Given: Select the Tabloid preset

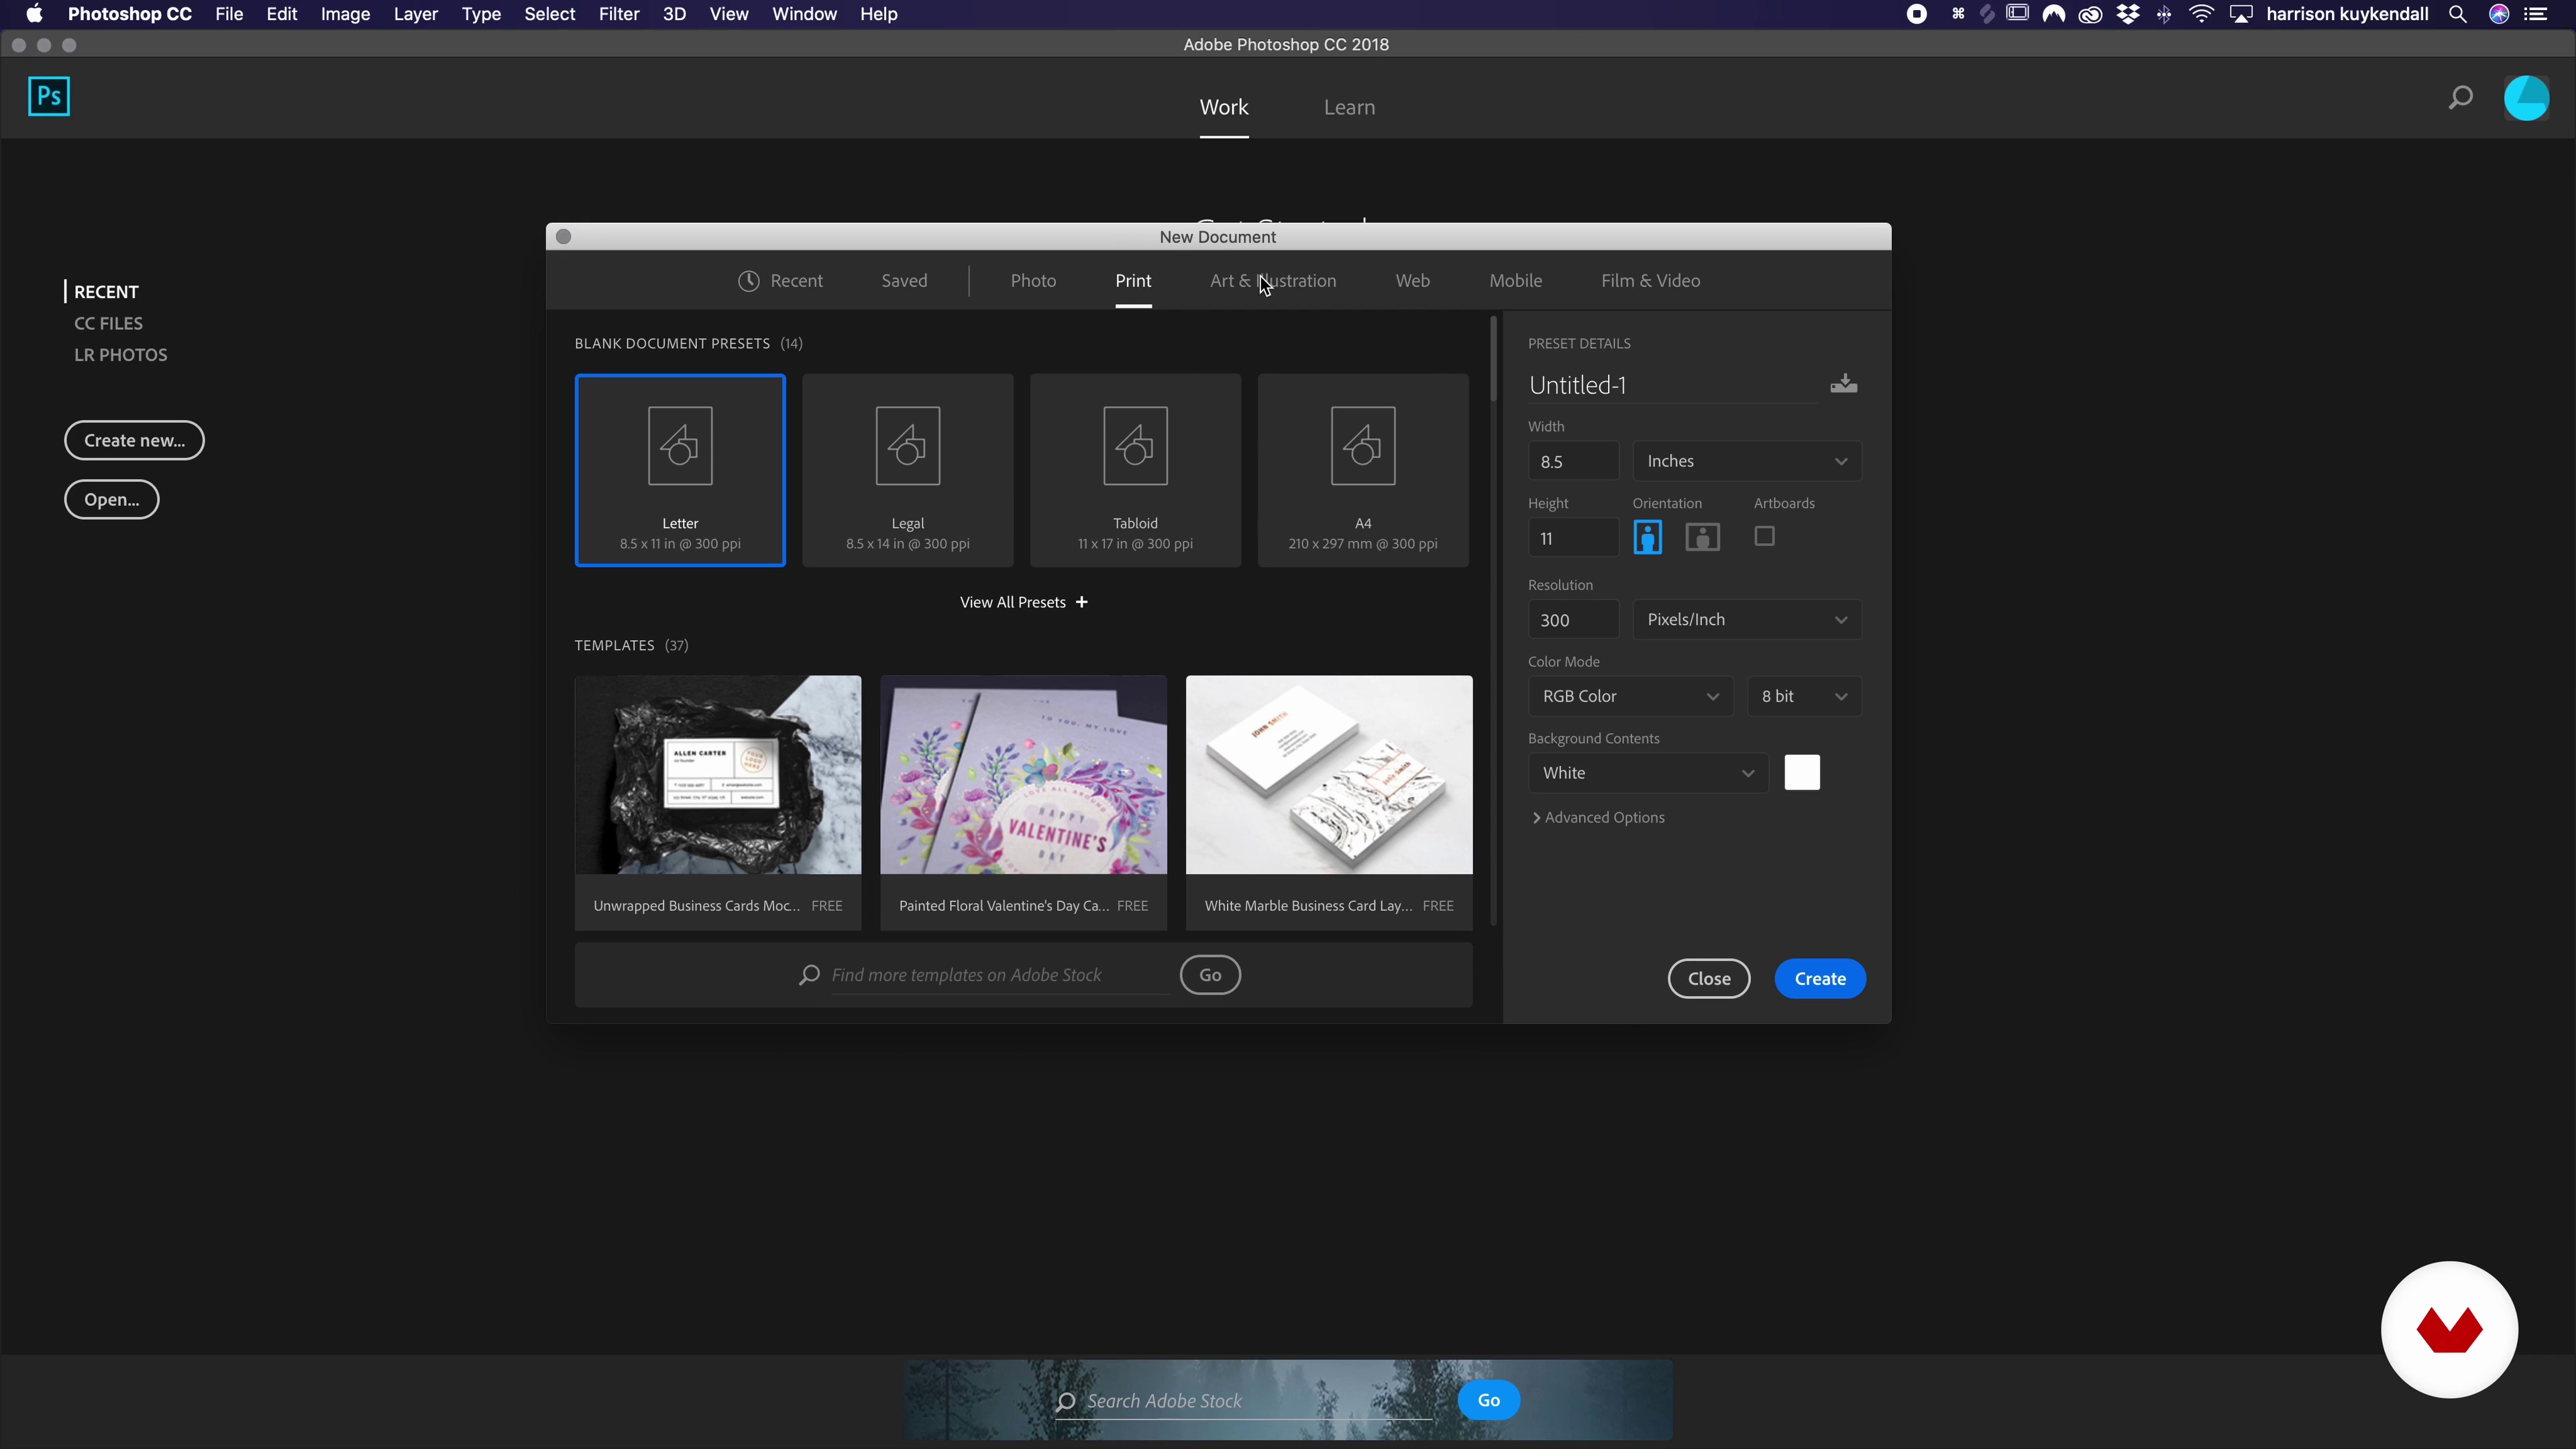Looking at the screenshot, I should 1135,470.
